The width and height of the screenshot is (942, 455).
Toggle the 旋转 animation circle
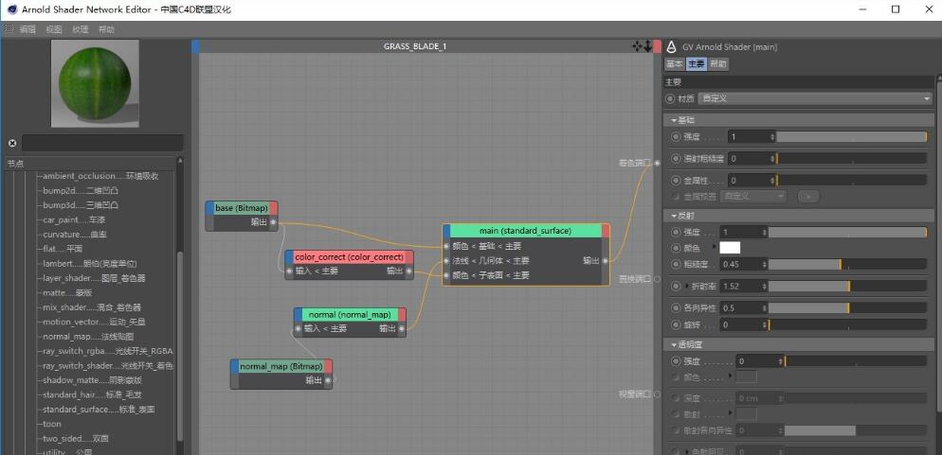676,324
